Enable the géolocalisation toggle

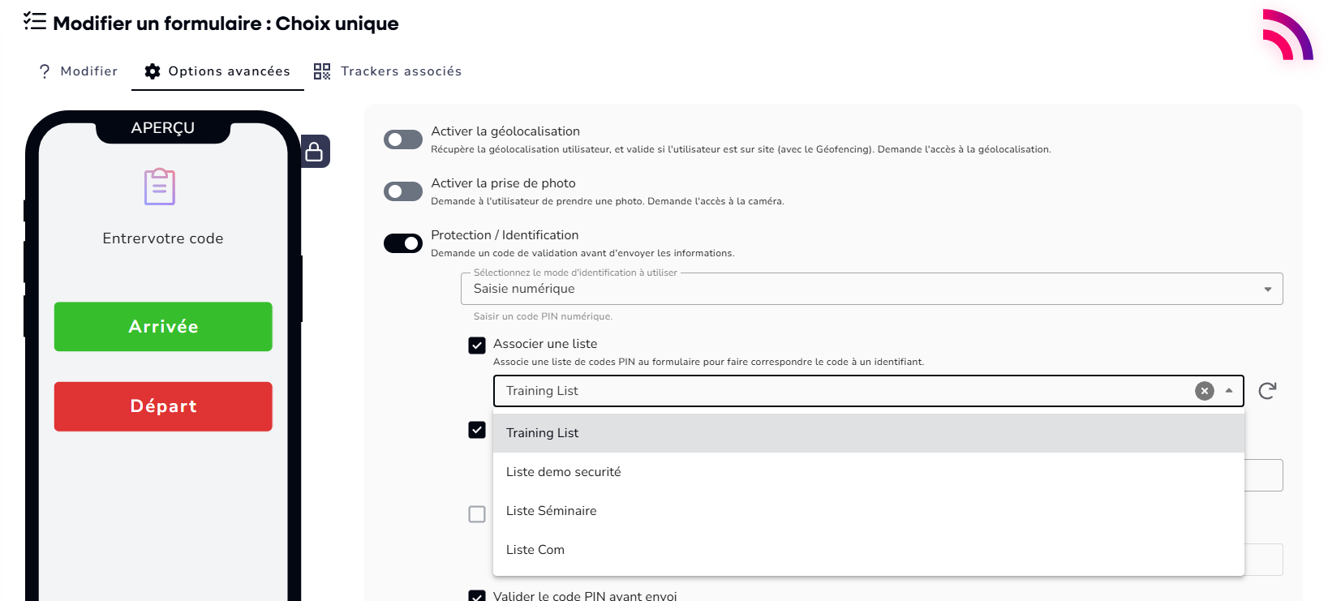pos(403,140)
